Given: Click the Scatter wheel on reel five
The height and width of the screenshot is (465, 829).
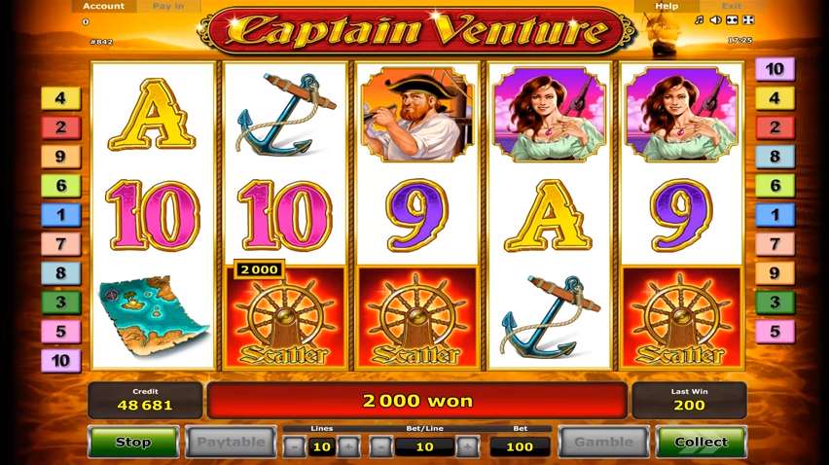Looking at the screenshot, I should coord(681,317).
